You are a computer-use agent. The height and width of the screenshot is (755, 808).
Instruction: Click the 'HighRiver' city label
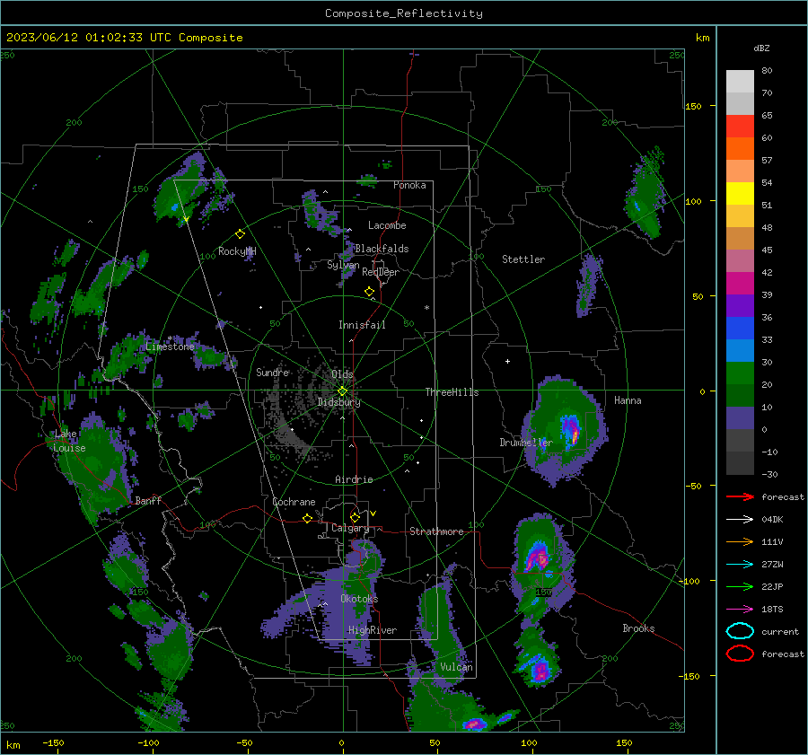click(372, 630)
